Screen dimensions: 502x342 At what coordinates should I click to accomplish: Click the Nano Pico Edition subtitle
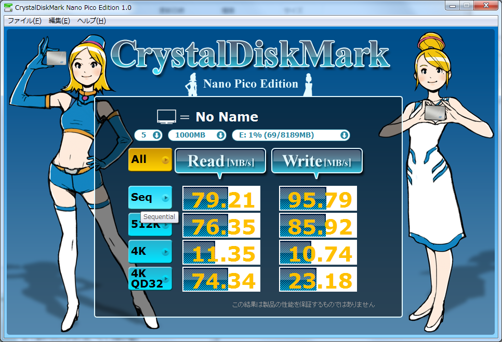(250, 84)
